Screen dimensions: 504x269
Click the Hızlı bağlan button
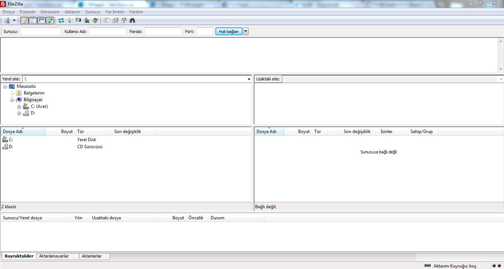(228, 31)
